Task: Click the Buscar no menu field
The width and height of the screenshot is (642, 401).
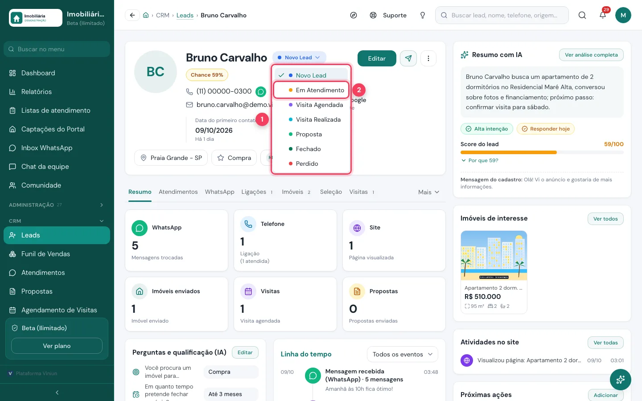Action: [57, 49]
